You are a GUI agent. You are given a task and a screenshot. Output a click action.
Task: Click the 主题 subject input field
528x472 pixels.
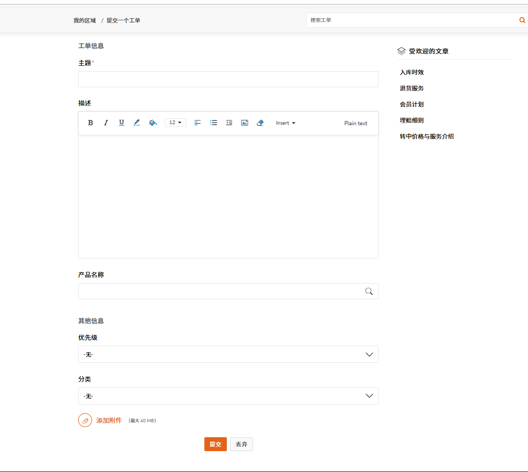(228, 79)
